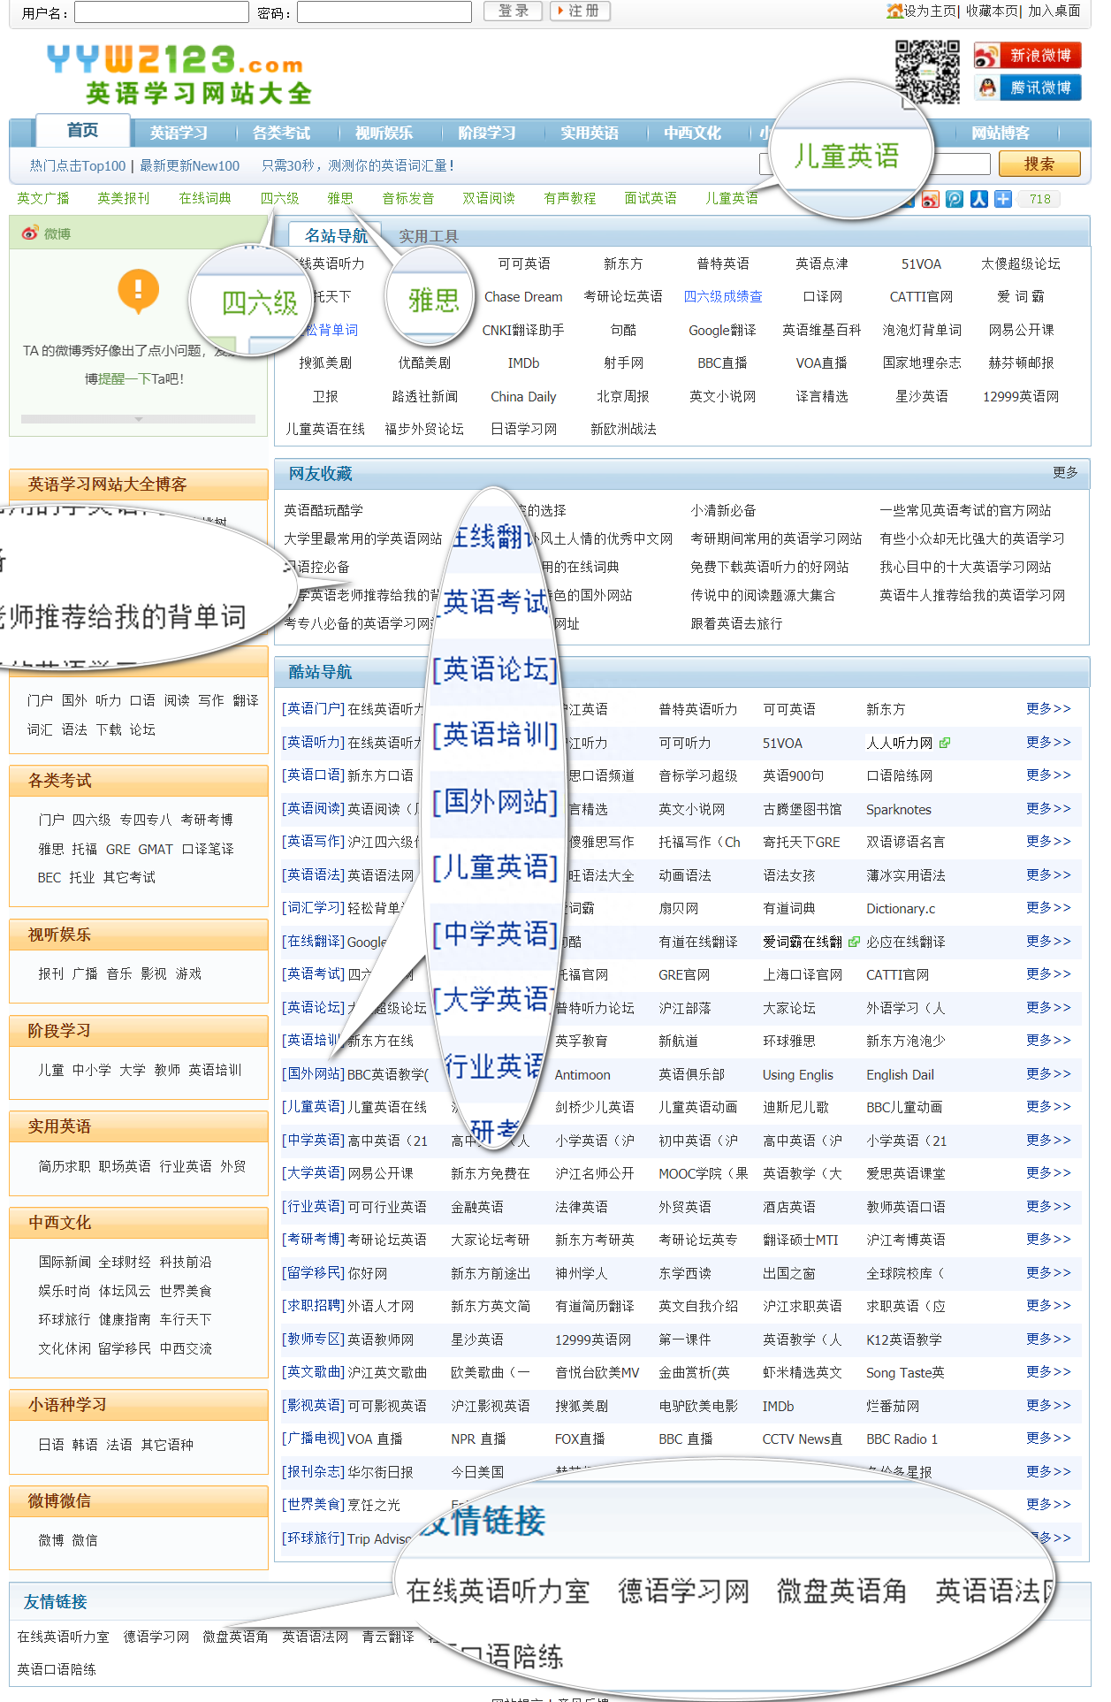Click external link icon beside 爱词霸在线翻
The image size is (1111, 1702).
(854, 942)
